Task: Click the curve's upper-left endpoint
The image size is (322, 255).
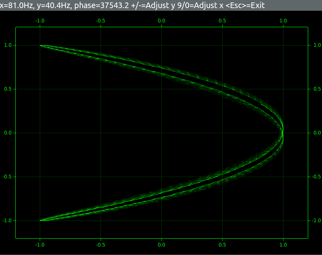Action: 40,45
